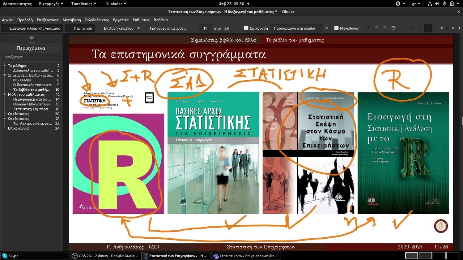Viewport: 463px width, 260px height.
Task: Go to Θεωρία Πιθανοτήτων contents entry
Action: pyautogui.click(x=31, y=104)
